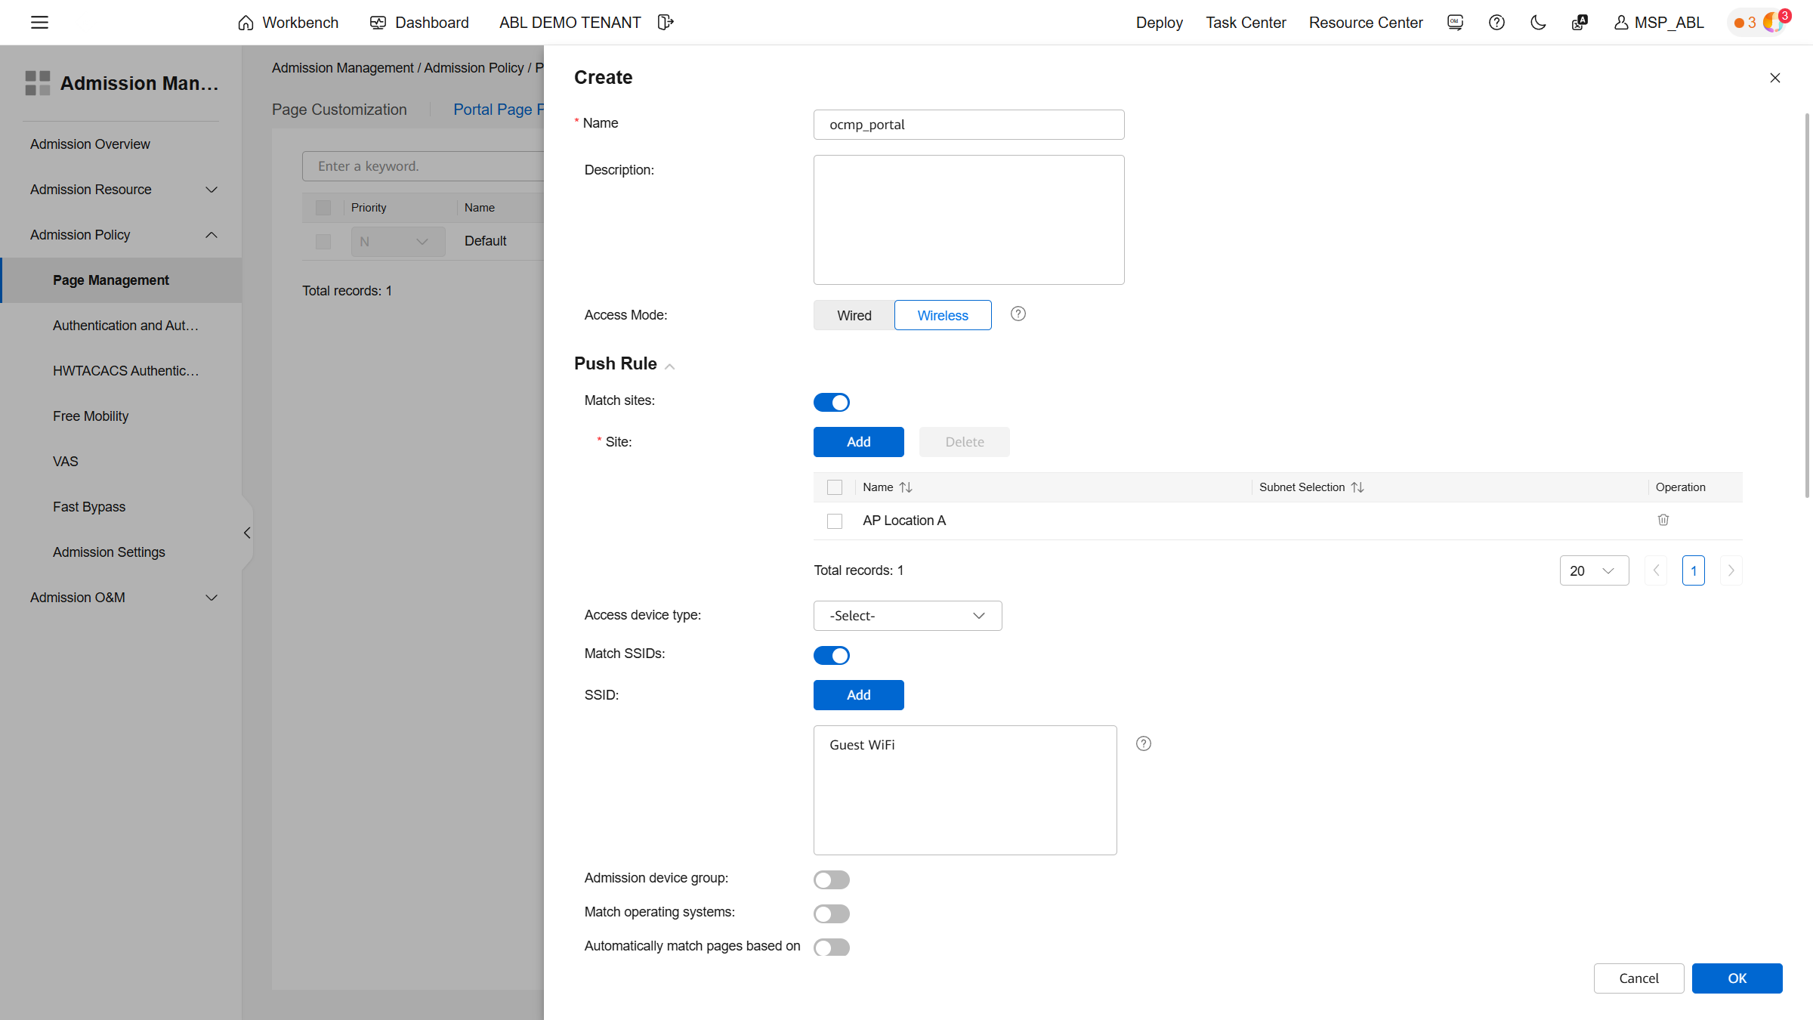Collapse the sidebar with left chevron
The width and height of the screenshot is (1813, 1020).
click(246, 533)
